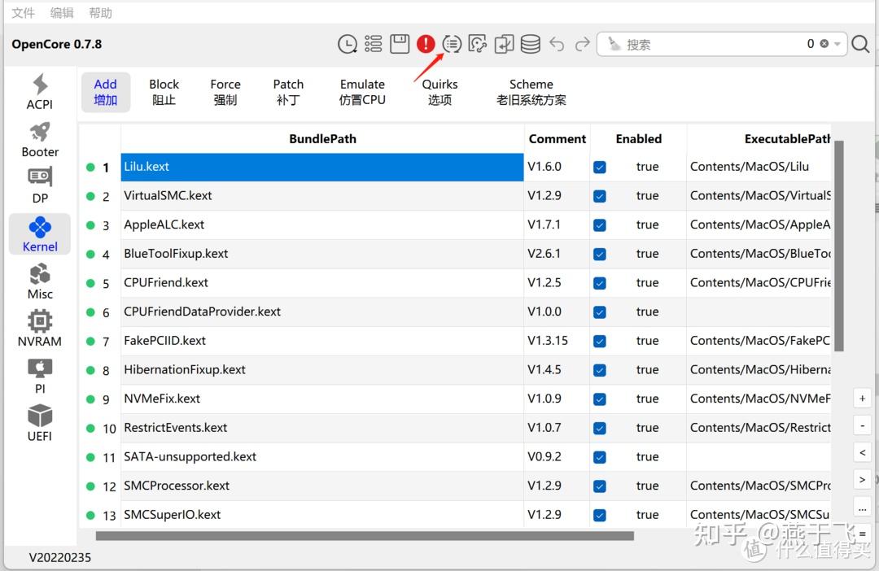This screenshot has height=571, width=879.
Task: Open the Misc sidebar section
Action: click(39, 281)
